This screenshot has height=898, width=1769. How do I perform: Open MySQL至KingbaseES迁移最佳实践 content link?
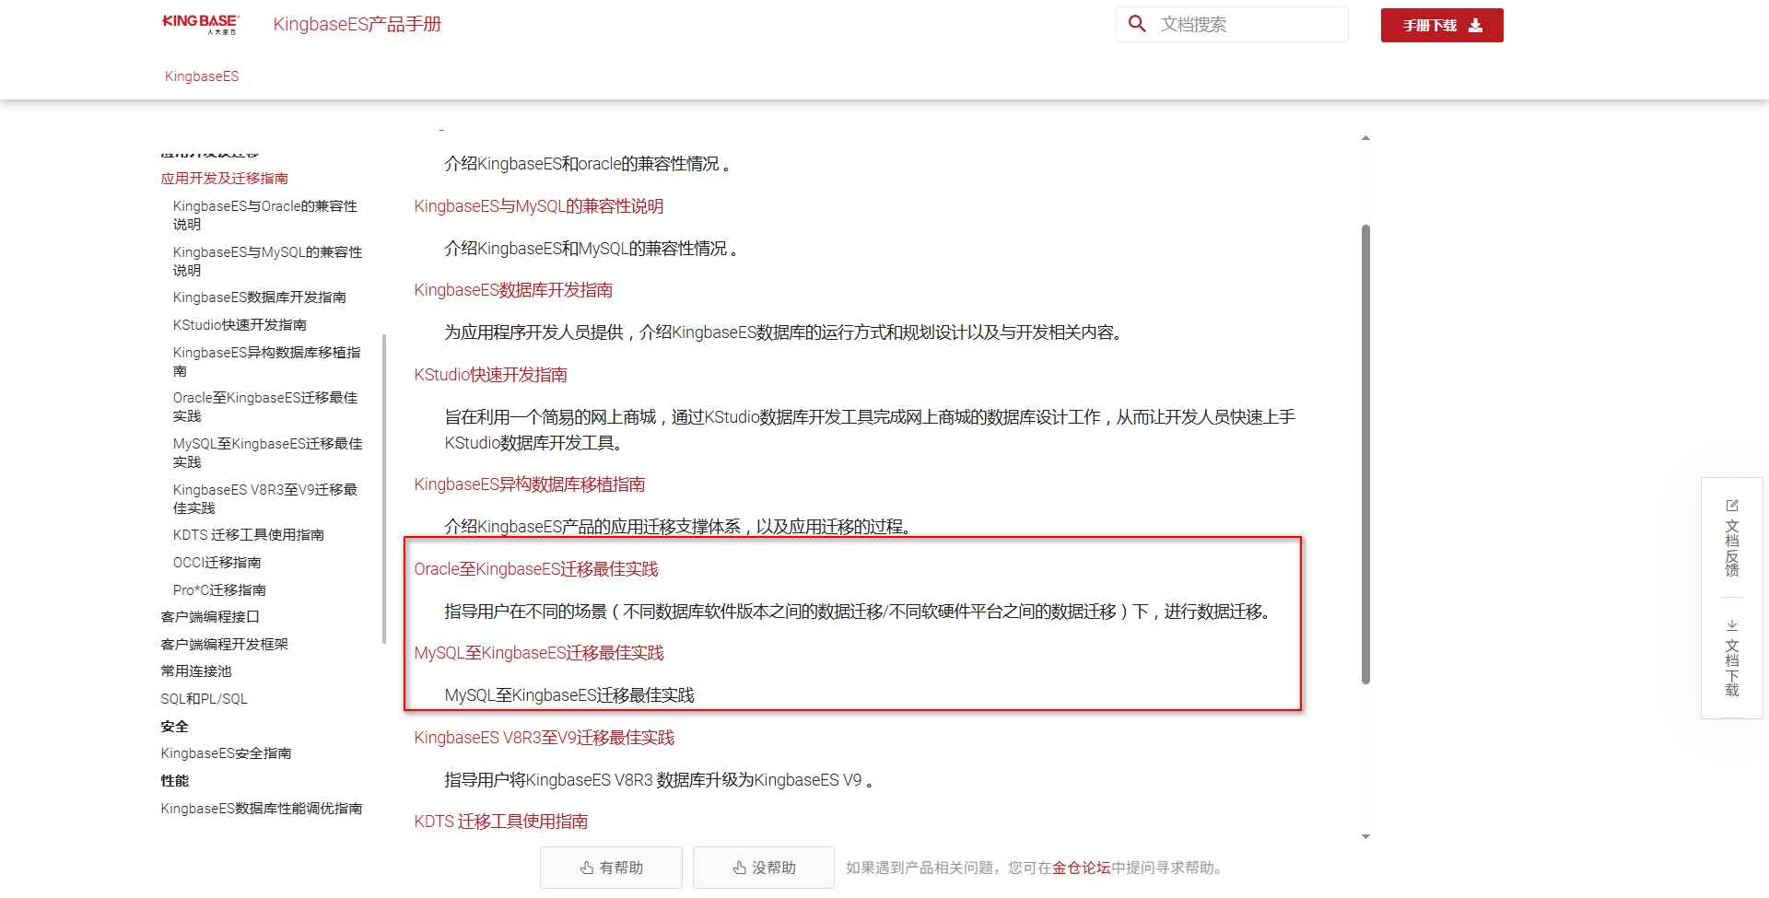pyautogui.click(x=538, y=653)
